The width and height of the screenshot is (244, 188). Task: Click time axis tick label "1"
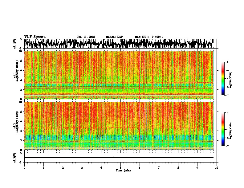(43, 168)
